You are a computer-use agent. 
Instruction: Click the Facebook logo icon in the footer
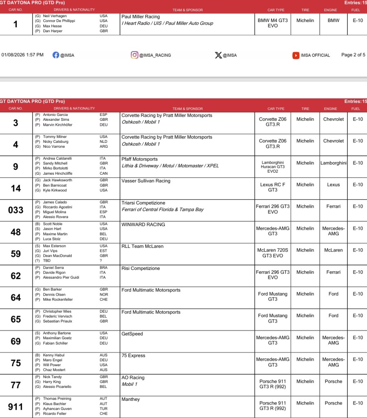coord(56,55)
